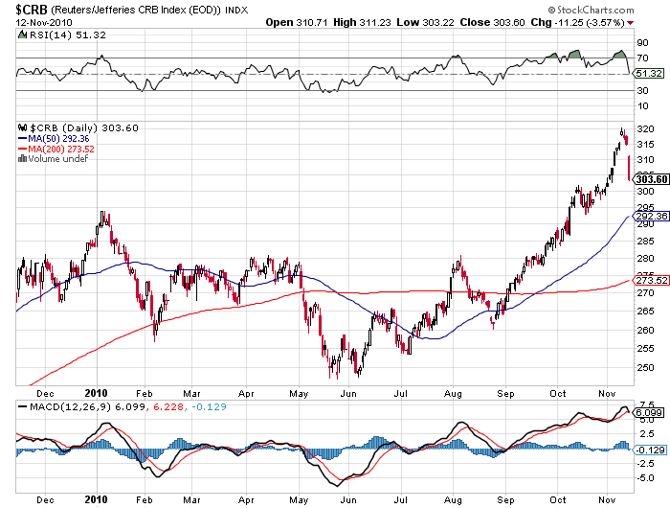Click the 30 oversold level label in RSI panel
This screenshot has width=670, height=508.
[642, 90]
